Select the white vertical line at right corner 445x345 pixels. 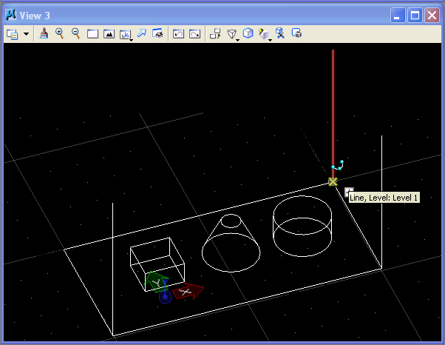[x=381, y=202]
